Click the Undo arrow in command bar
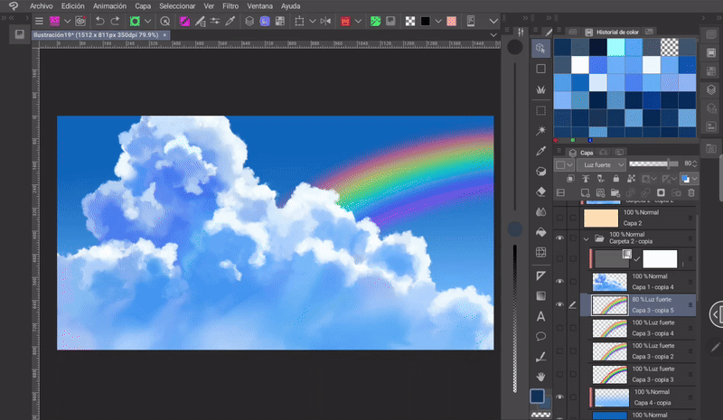The image size is (723, 420). [99, 20]
